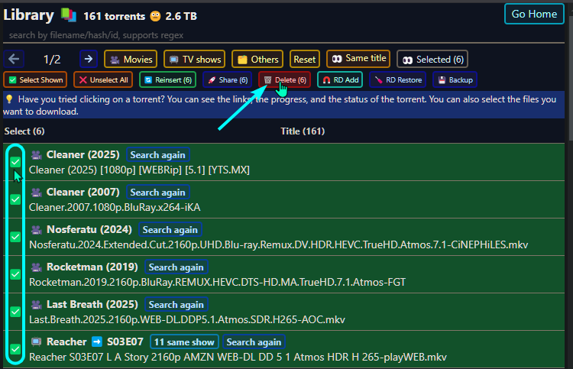The height and width of the screenshot is (369, 573).
Task: Uncheck the Cleaner (2007) checkbox
Action: coord(15,199)
